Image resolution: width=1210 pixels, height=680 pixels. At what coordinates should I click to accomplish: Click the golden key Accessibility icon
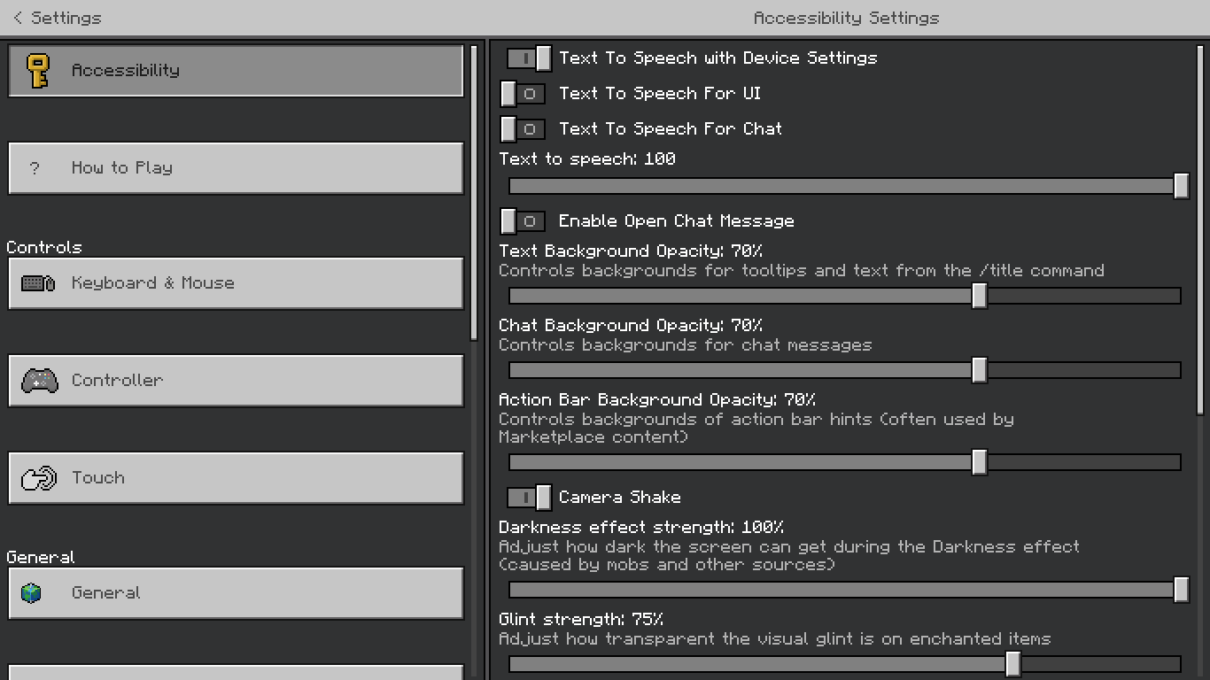pyautogui.click(x=37, y=71)
